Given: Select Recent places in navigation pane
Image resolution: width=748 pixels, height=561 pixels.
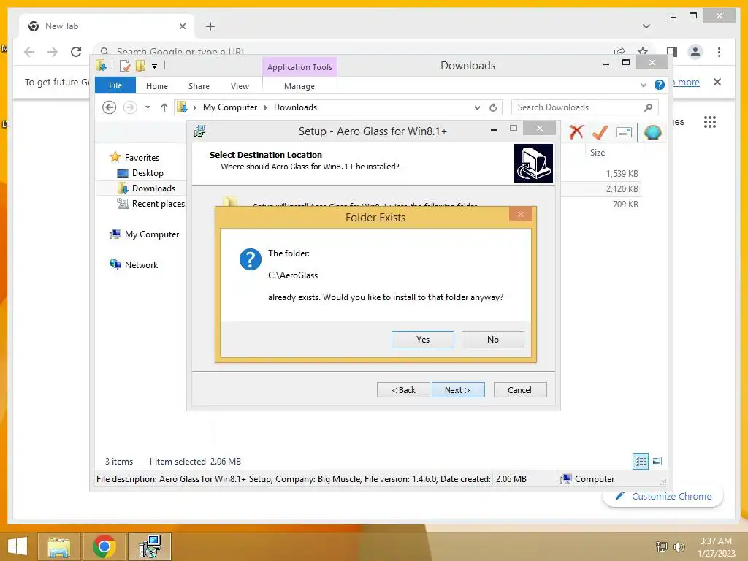Looking at the screenshot, I should click(x=158, y=204).
